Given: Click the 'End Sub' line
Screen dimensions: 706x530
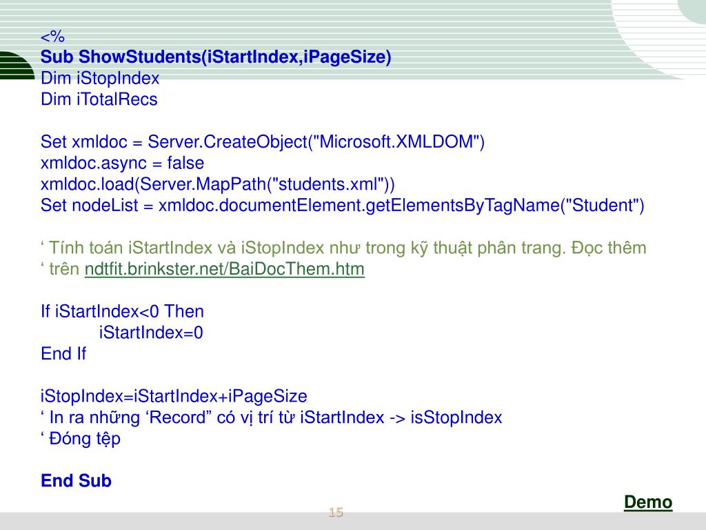Looking at the screenshot, I should coord(76,481).
